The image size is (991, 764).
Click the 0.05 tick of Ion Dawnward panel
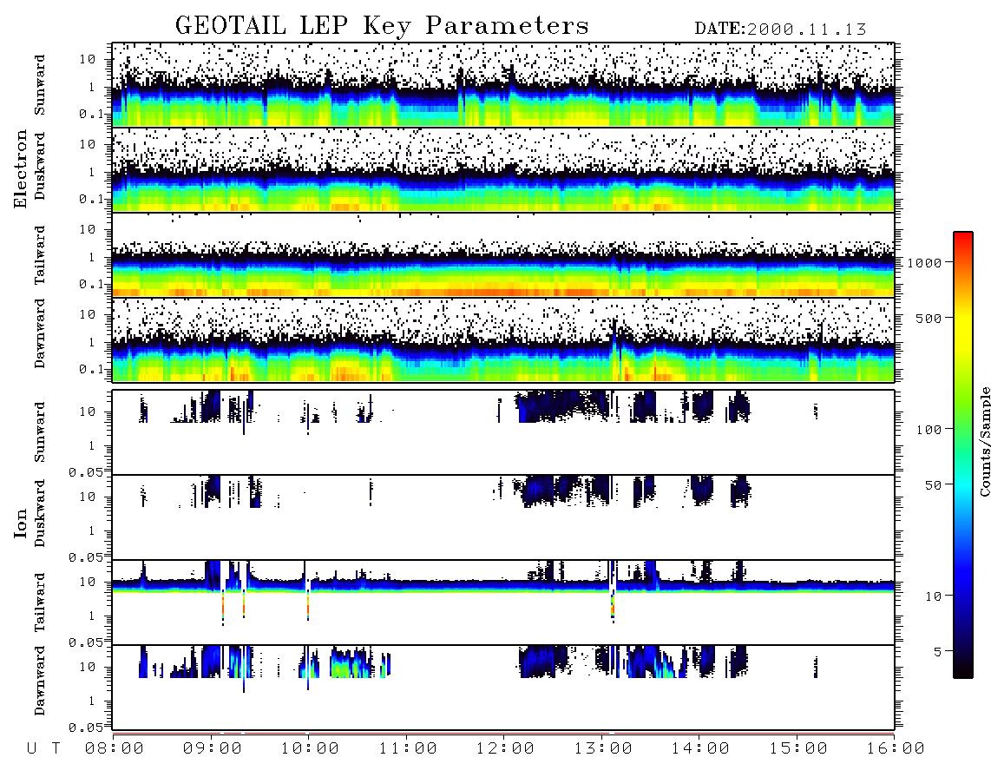click(x=85, y=728)
